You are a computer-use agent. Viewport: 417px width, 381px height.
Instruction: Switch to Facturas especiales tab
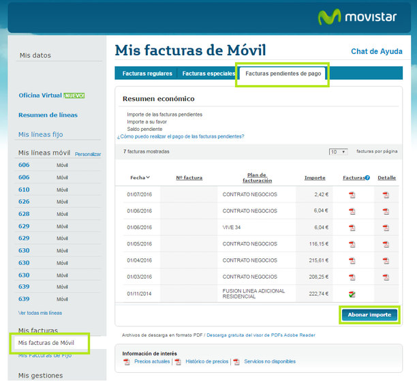(207, 73)
